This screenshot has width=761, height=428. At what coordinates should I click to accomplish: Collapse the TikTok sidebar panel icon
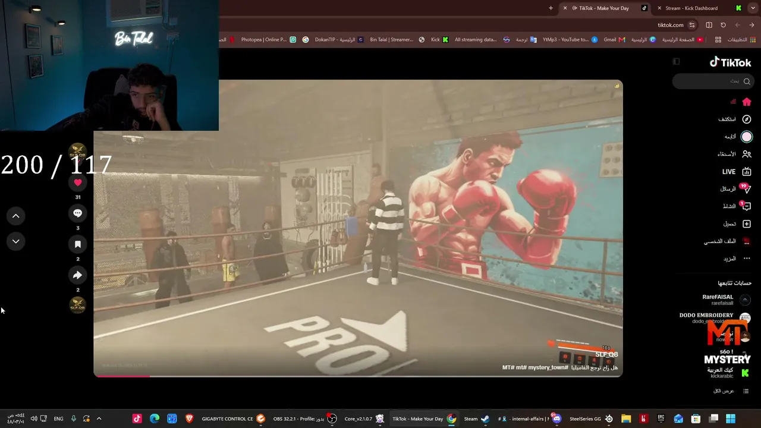pyautogui.click(x=676, y=62)
